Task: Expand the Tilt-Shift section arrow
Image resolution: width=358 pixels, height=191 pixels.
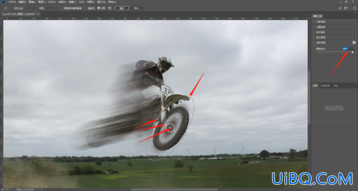Action: pos(314,32)
